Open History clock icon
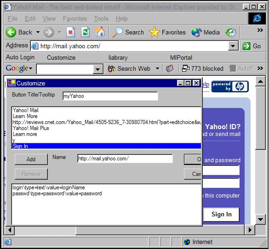Image resolution: width=269 pixels, height=249 pixels. click(231, 32)
